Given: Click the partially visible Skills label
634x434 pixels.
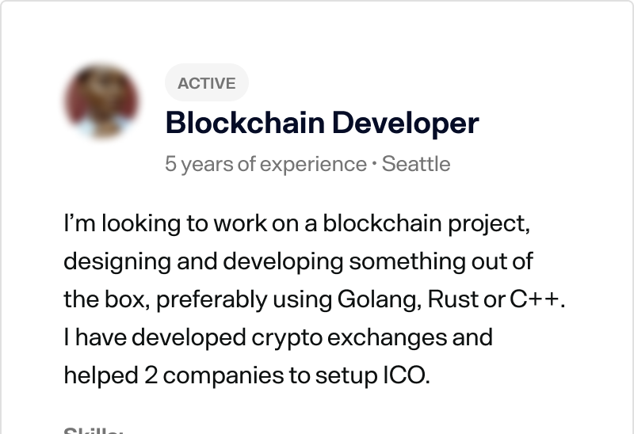Looking at the screenshot, I should pyautogui.click(x=93, y=431).
